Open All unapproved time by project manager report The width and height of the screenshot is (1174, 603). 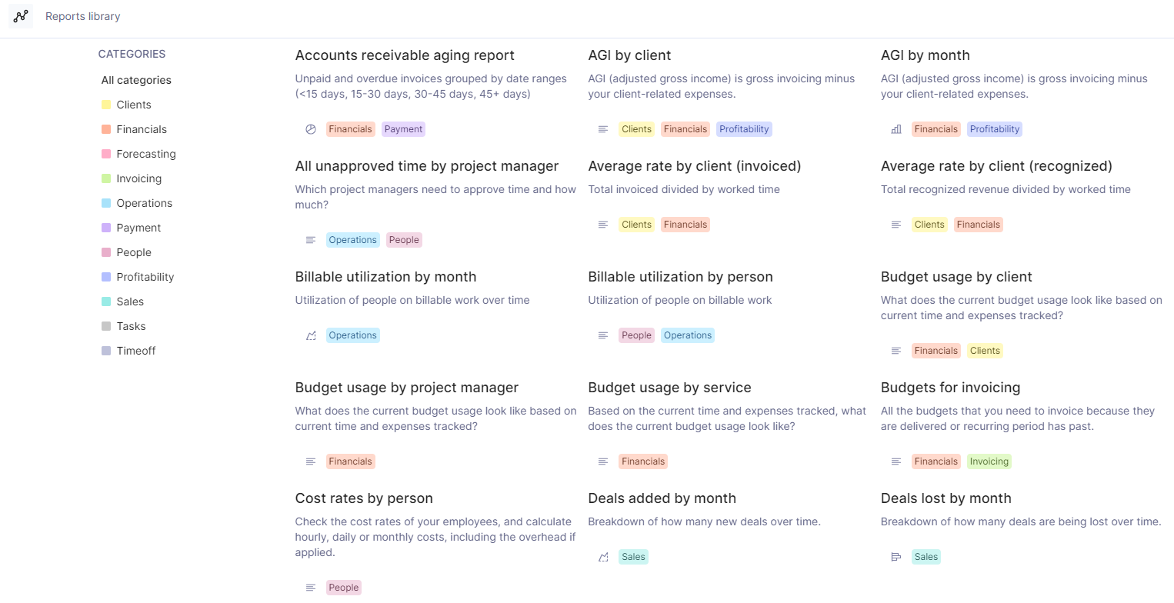click(x=426, y=166)
